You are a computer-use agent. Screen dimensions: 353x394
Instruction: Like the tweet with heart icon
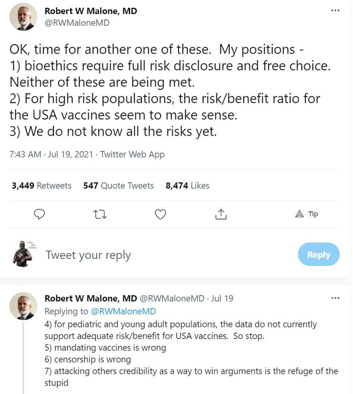[x=160, y=214]
